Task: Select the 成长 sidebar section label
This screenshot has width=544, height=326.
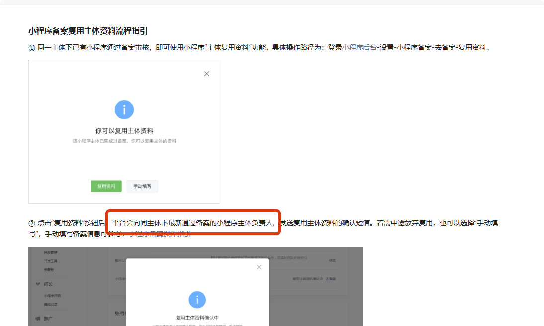Action: [x=48, y=284]
